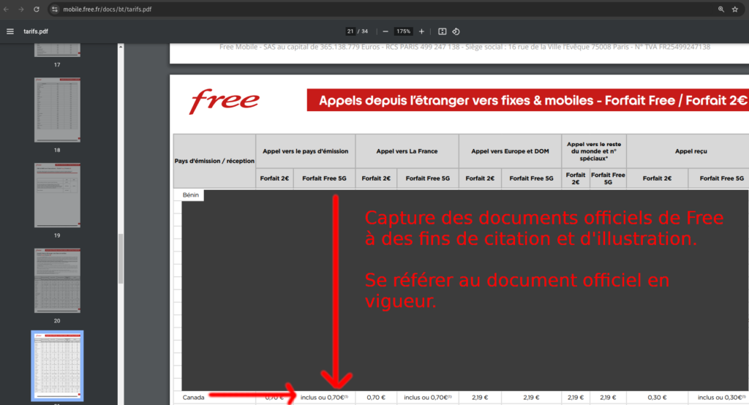Open page 17 thumbnail
The height and width of the screenshot is (405, 749).
pos(57,50)
